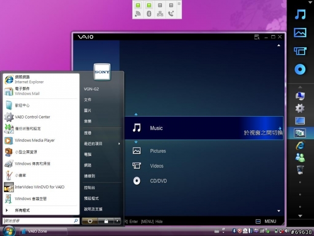The height and width of the screenshot is (236, 314).
Task: Expand shutdown options arrow
Action: tap(117, 221)
